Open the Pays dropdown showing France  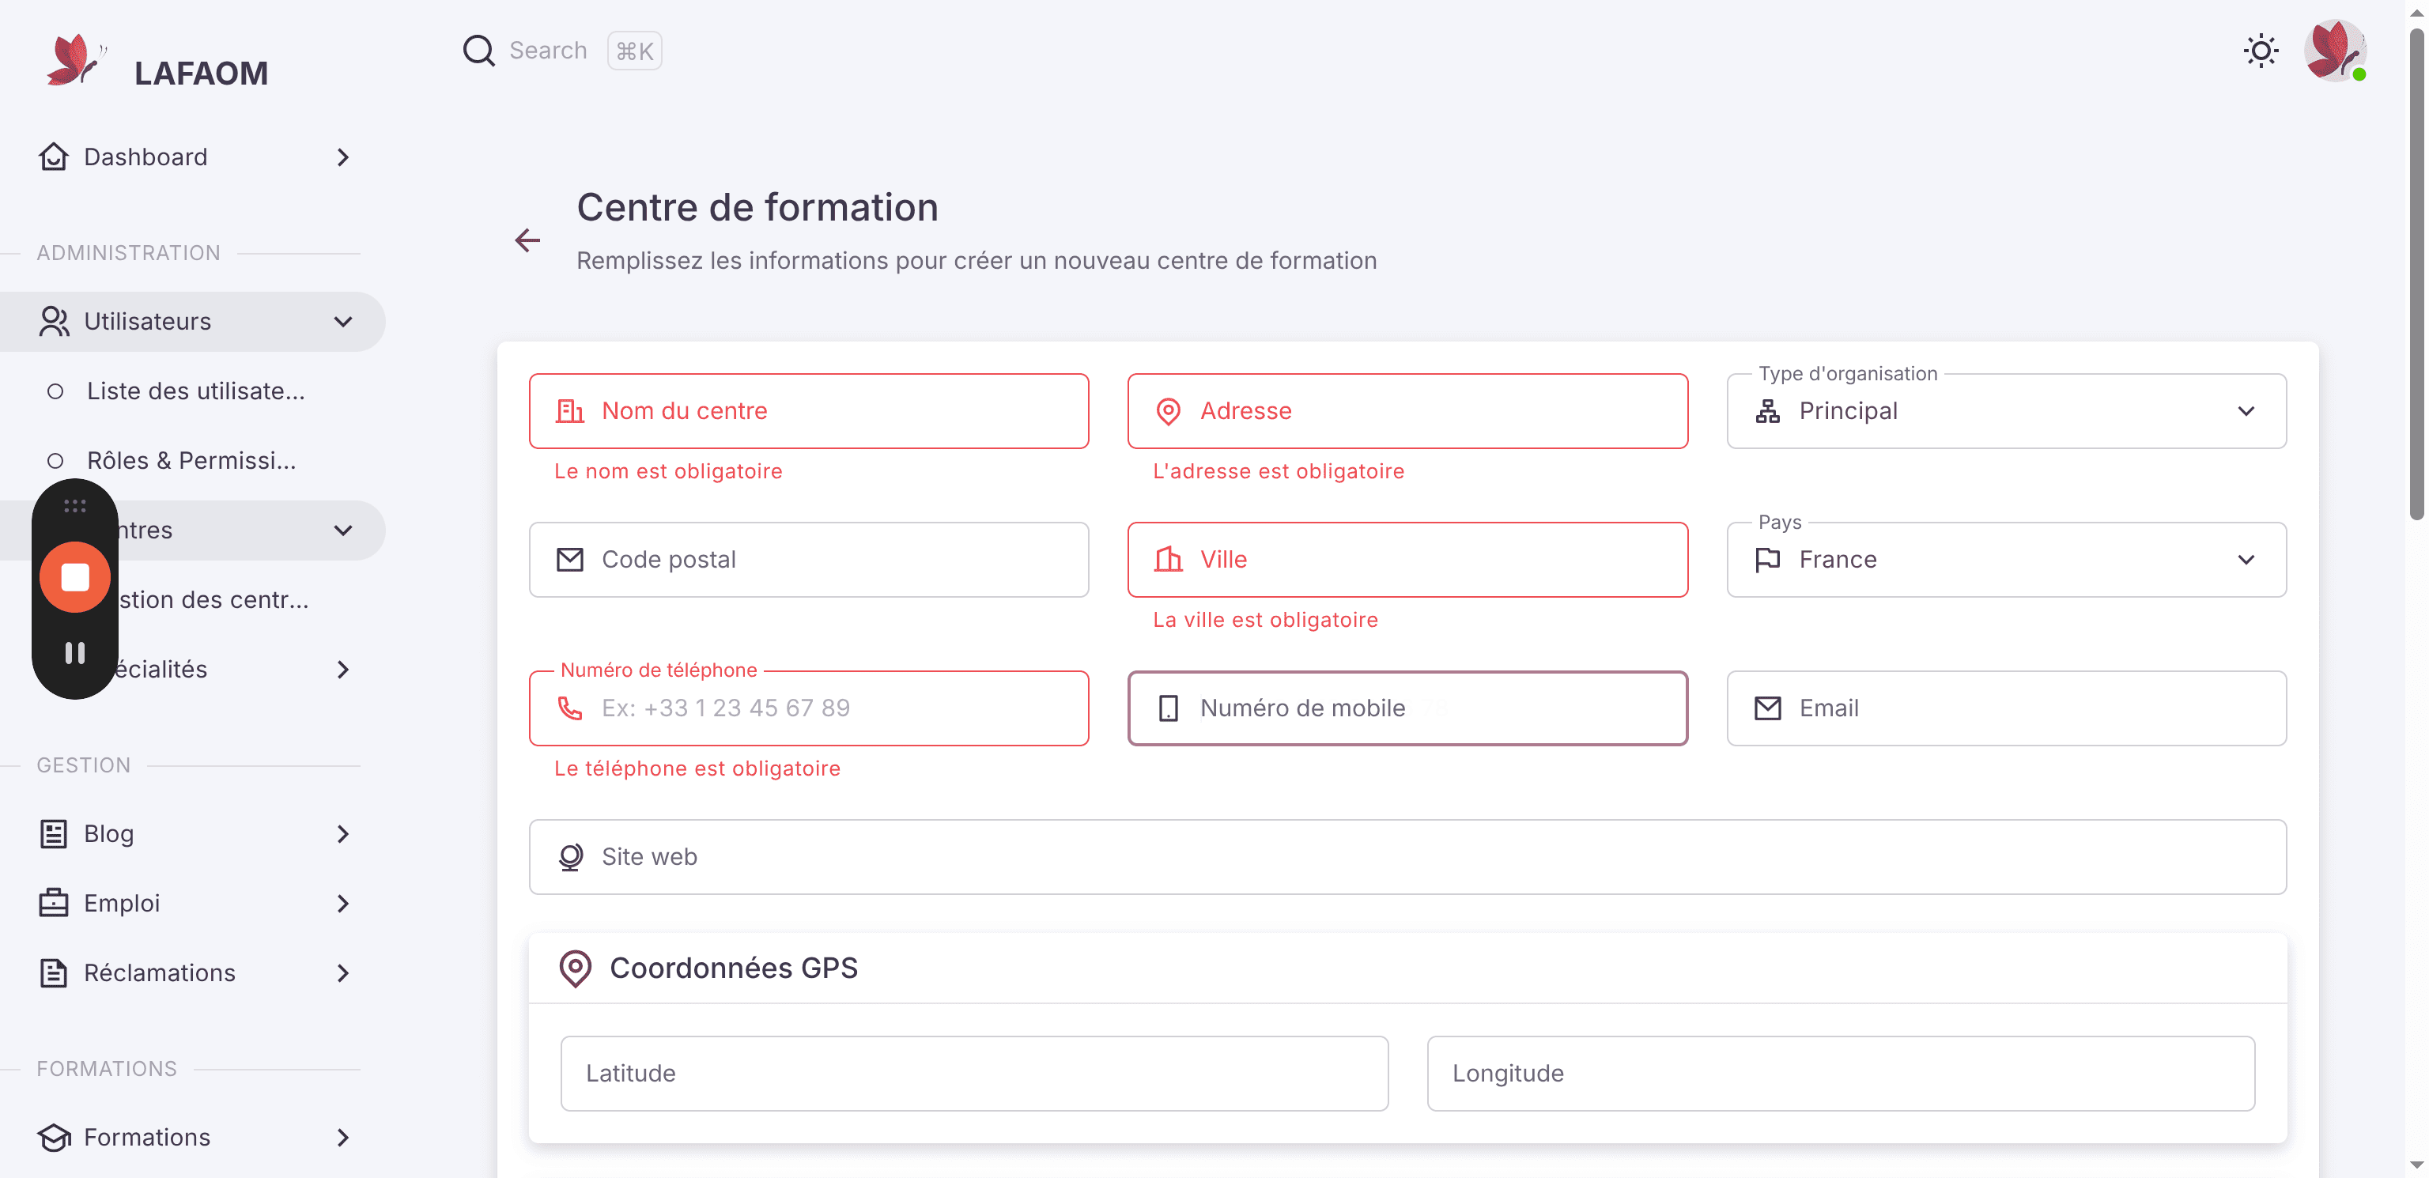pos(2006,561)
